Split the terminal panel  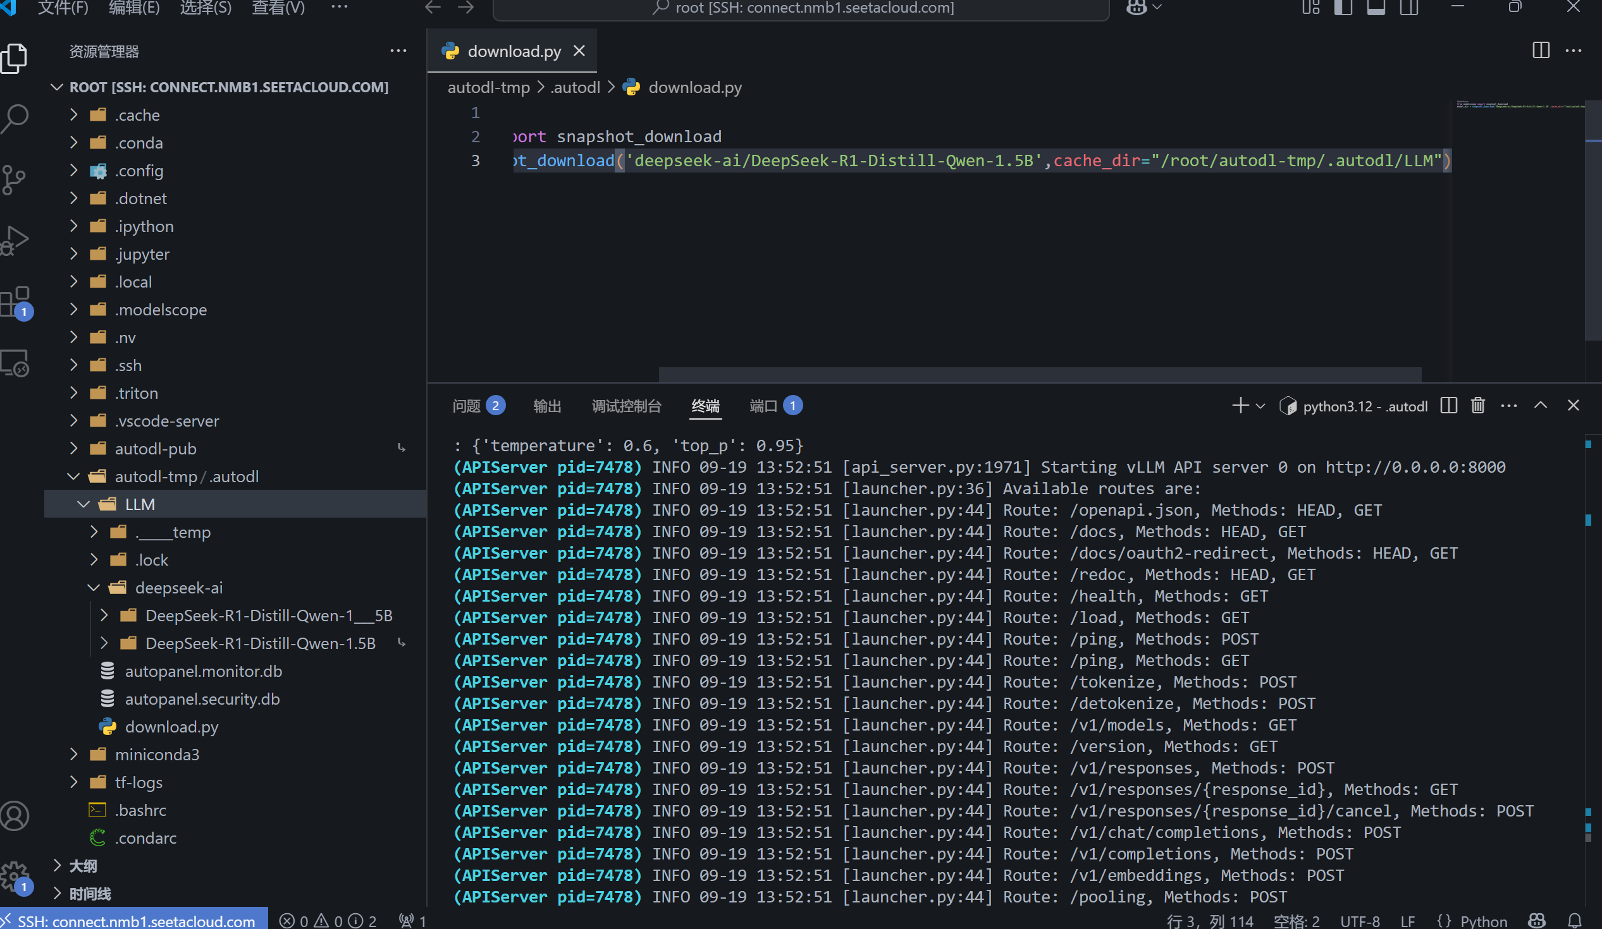point(1449,405)
